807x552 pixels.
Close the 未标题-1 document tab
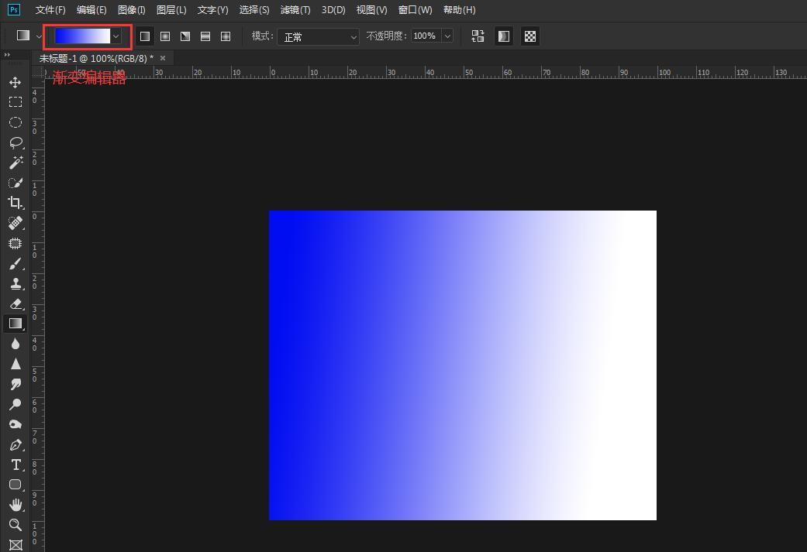(x=163, y=58)
